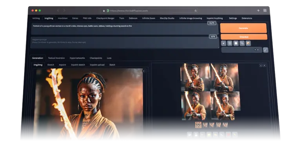
Task: Select the last thumbnail in gallery strip
Action: (x=225, y=125)
